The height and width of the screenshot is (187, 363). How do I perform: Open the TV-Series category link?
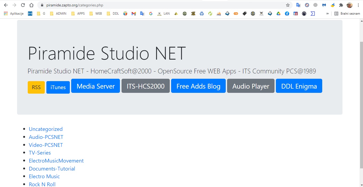point(40,153)
